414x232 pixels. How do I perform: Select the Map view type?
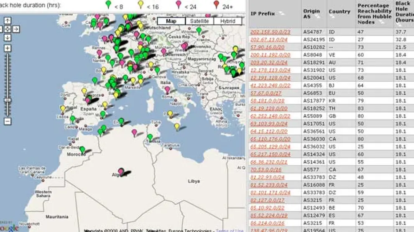[171, 21]
